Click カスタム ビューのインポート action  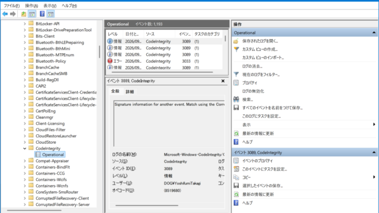click(x=263, y=58)
